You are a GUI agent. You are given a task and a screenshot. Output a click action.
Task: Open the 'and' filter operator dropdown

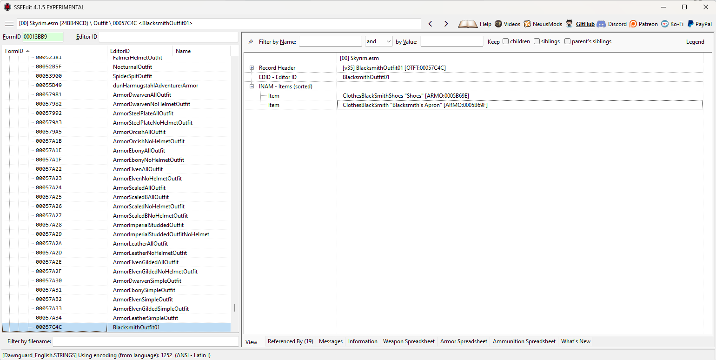(x=379, y=41)
